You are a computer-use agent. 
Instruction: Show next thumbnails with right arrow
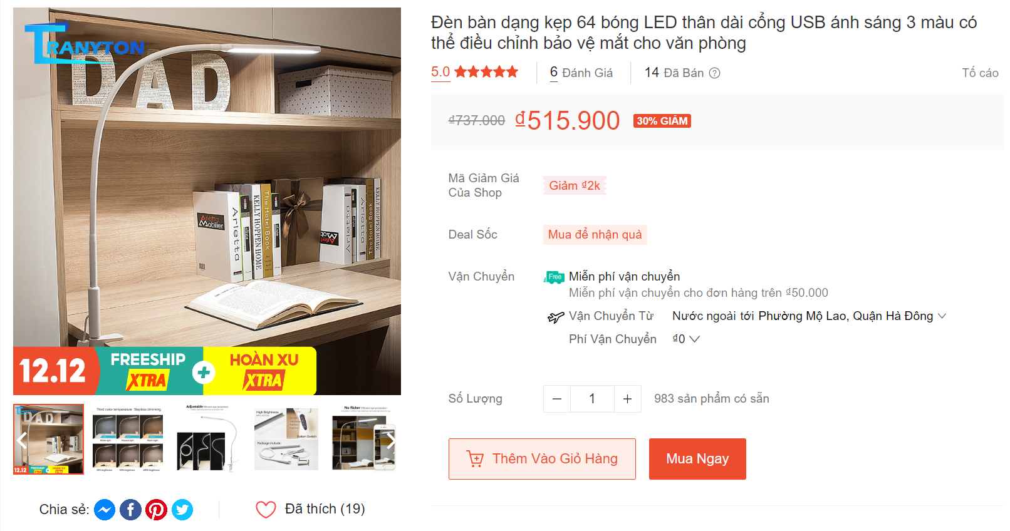391,440
